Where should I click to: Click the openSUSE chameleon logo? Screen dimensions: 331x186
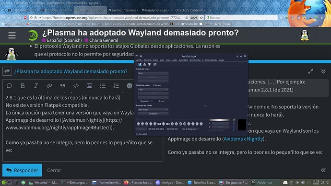coord(33,35)
